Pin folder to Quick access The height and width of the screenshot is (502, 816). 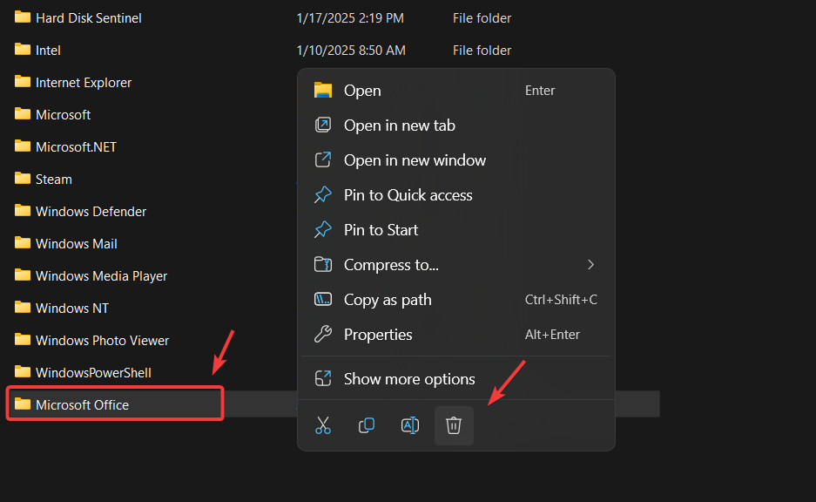[408, 195]
